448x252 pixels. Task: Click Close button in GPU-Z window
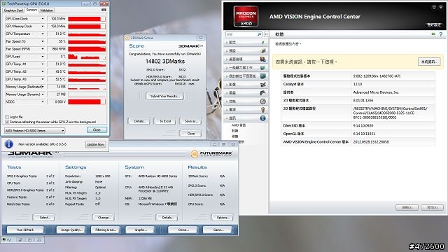97,129
